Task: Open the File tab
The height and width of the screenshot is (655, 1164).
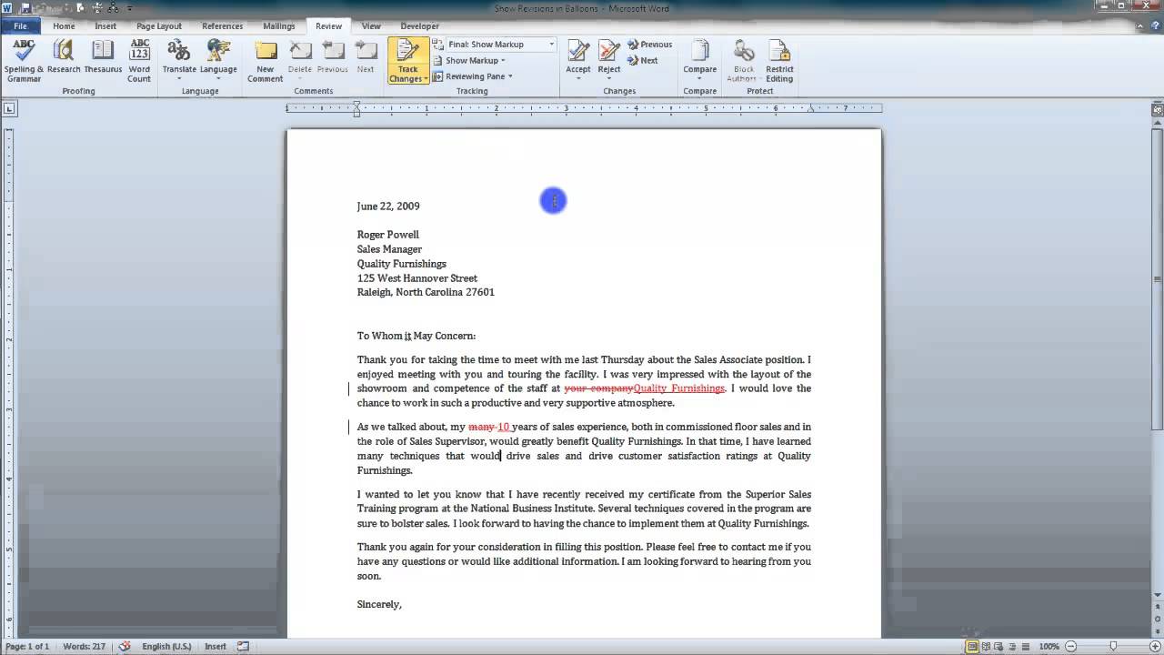Action: (20, 26)
